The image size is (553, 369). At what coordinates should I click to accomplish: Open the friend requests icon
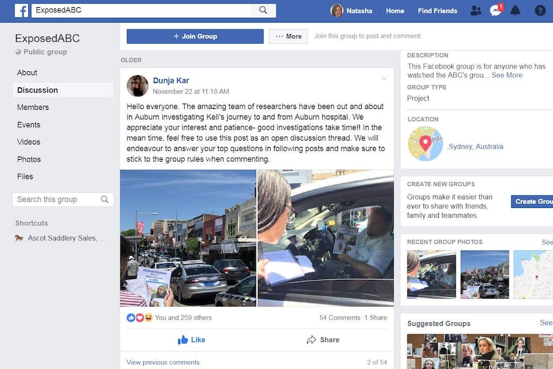(476, 10)
